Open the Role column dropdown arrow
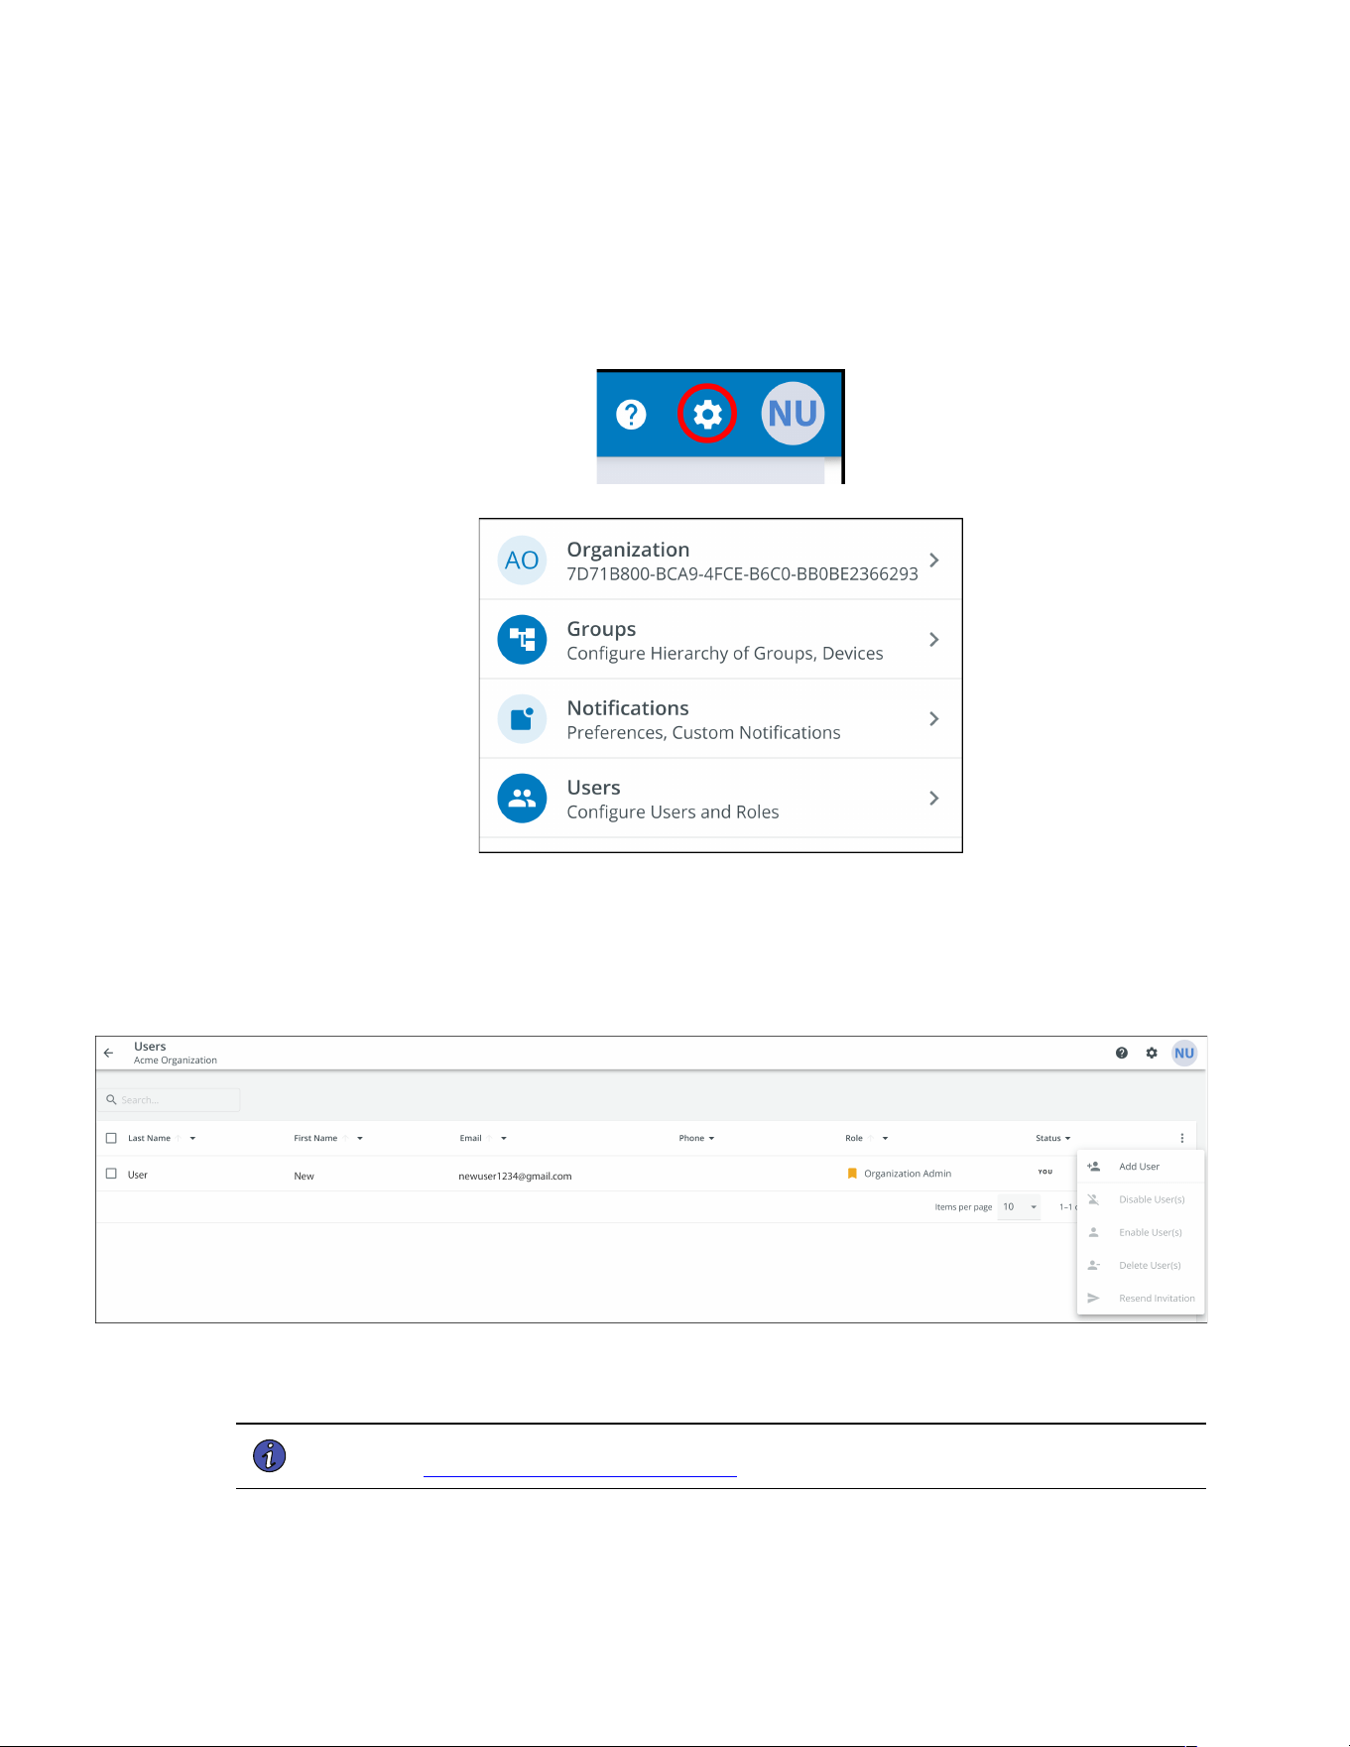Image resolution: width=1350 pixels, height=1747 pixels. [x=885, y=1138]
